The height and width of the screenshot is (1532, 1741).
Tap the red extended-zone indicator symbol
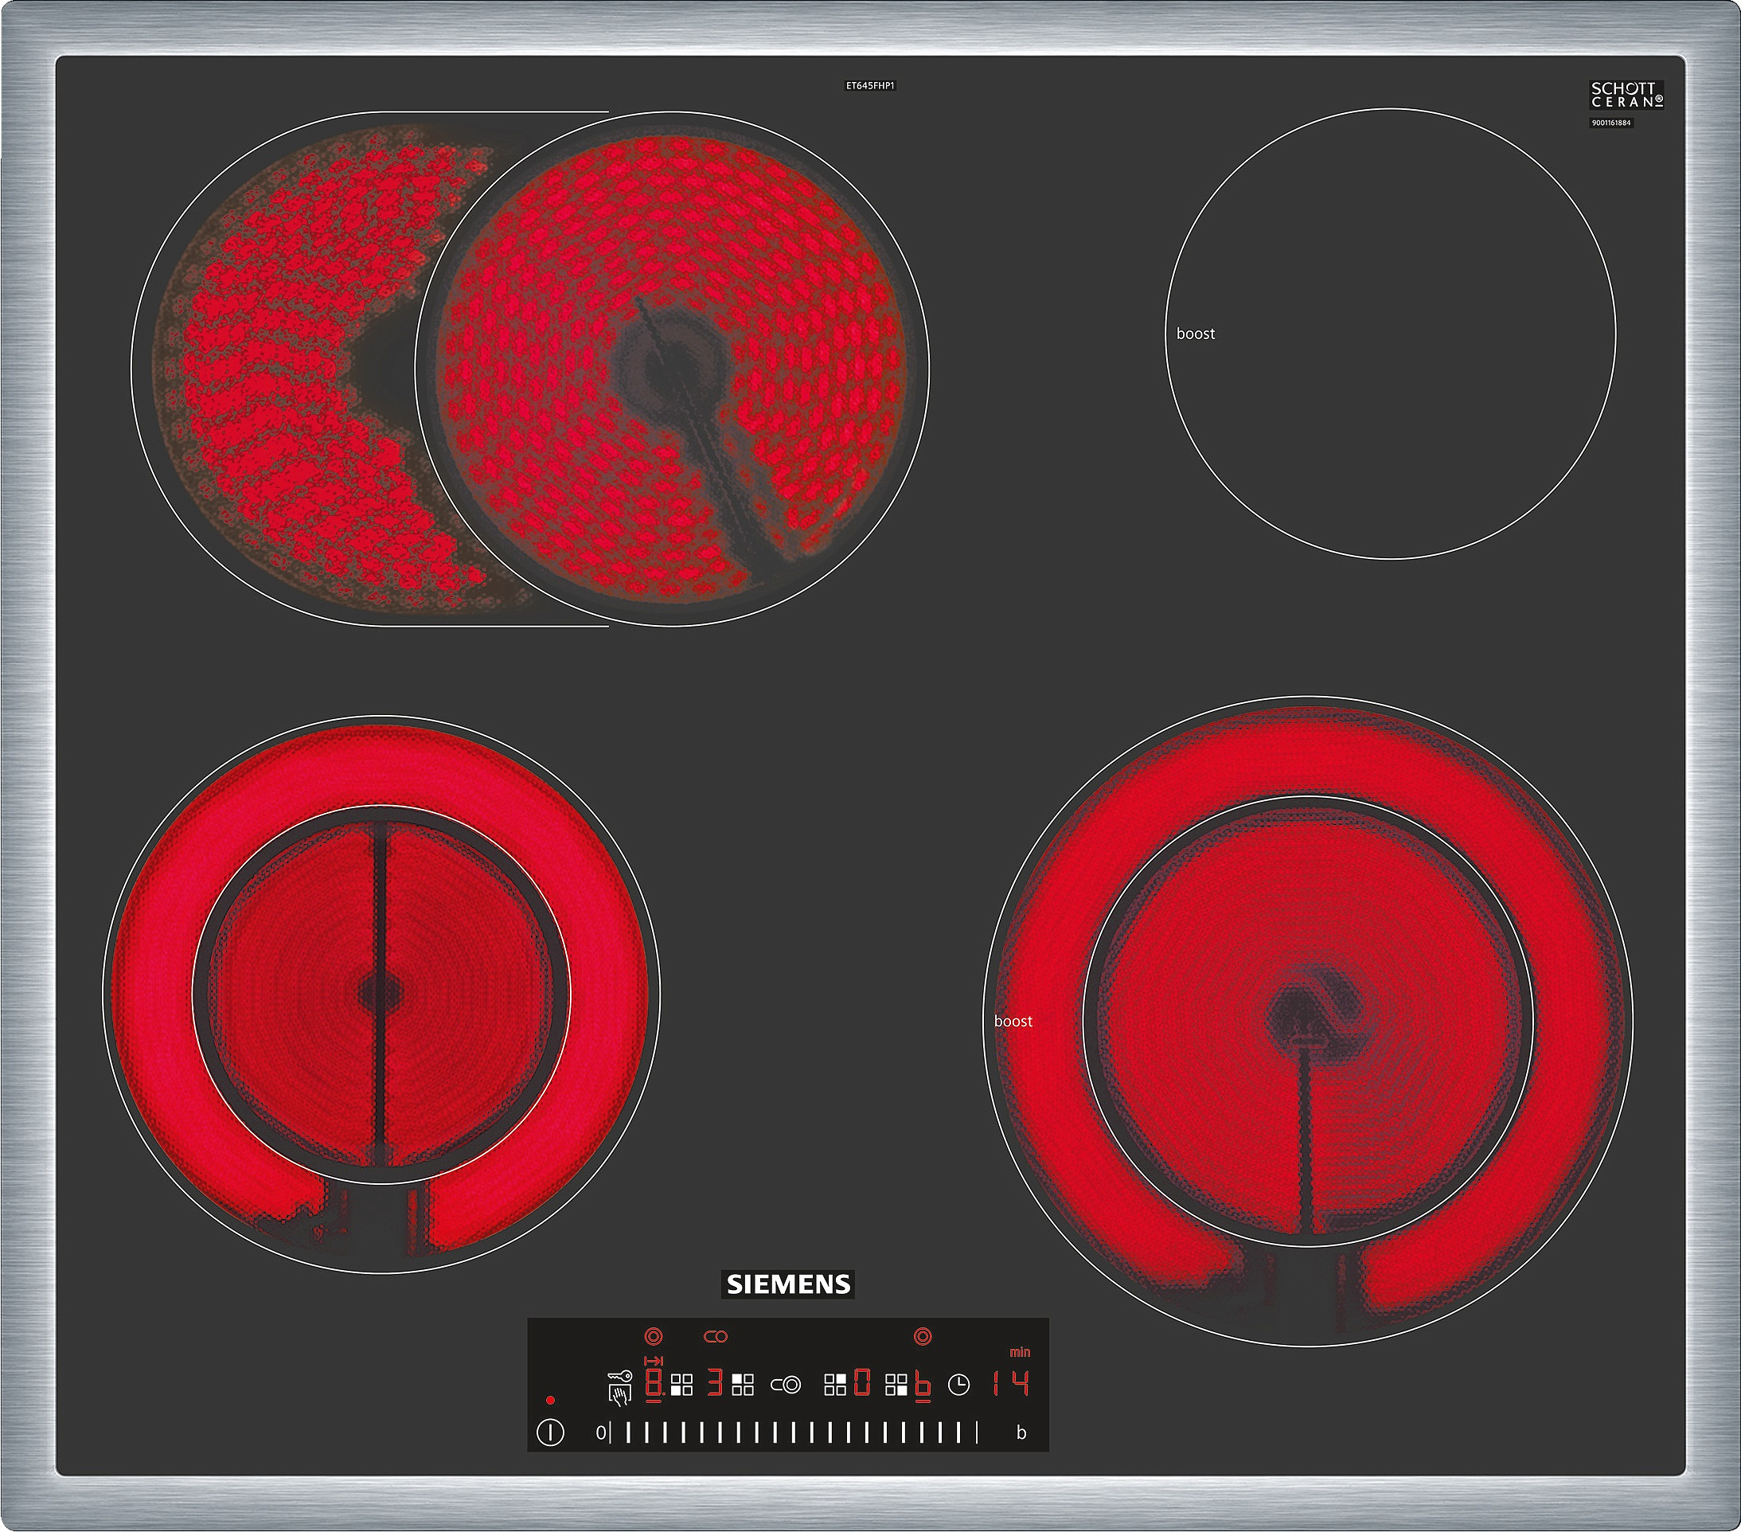pyautogui.click(x=716, y=1337)
